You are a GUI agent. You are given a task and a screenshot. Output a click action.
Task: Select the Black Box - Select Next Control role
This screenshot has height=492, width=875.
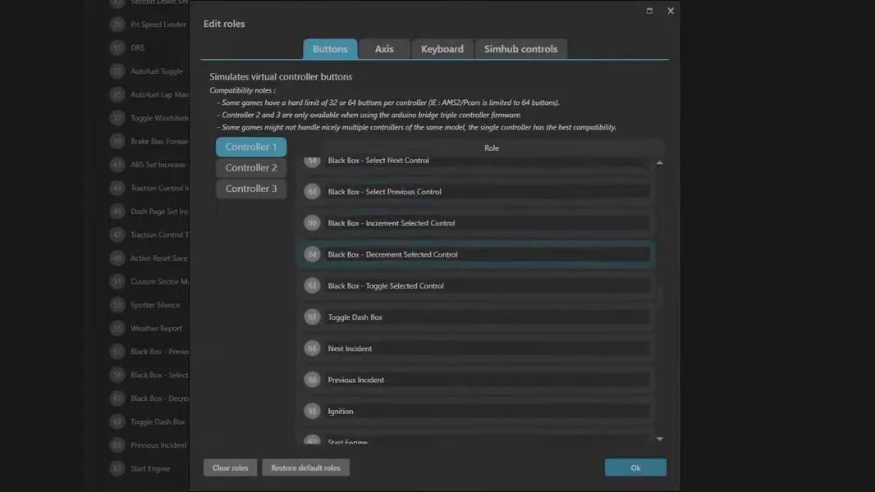488,161
